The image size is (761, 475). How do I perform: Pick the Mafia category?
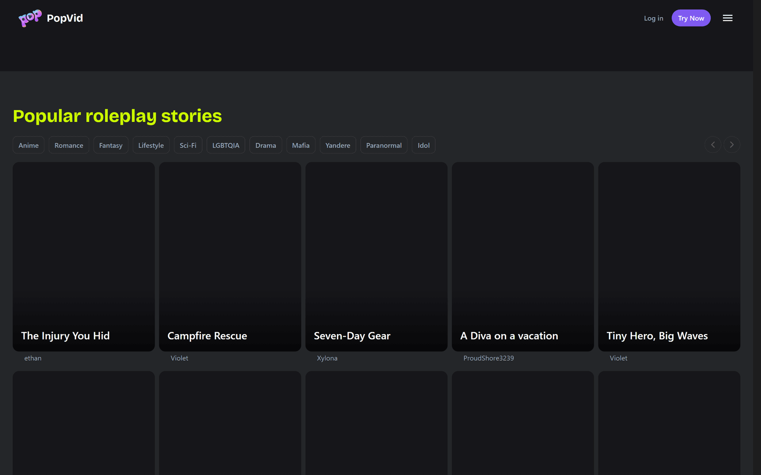pos(301,145)
